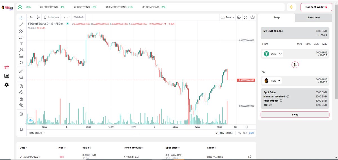Open the sidebar settings gear

pyautogui.click(x=6, y=85)
